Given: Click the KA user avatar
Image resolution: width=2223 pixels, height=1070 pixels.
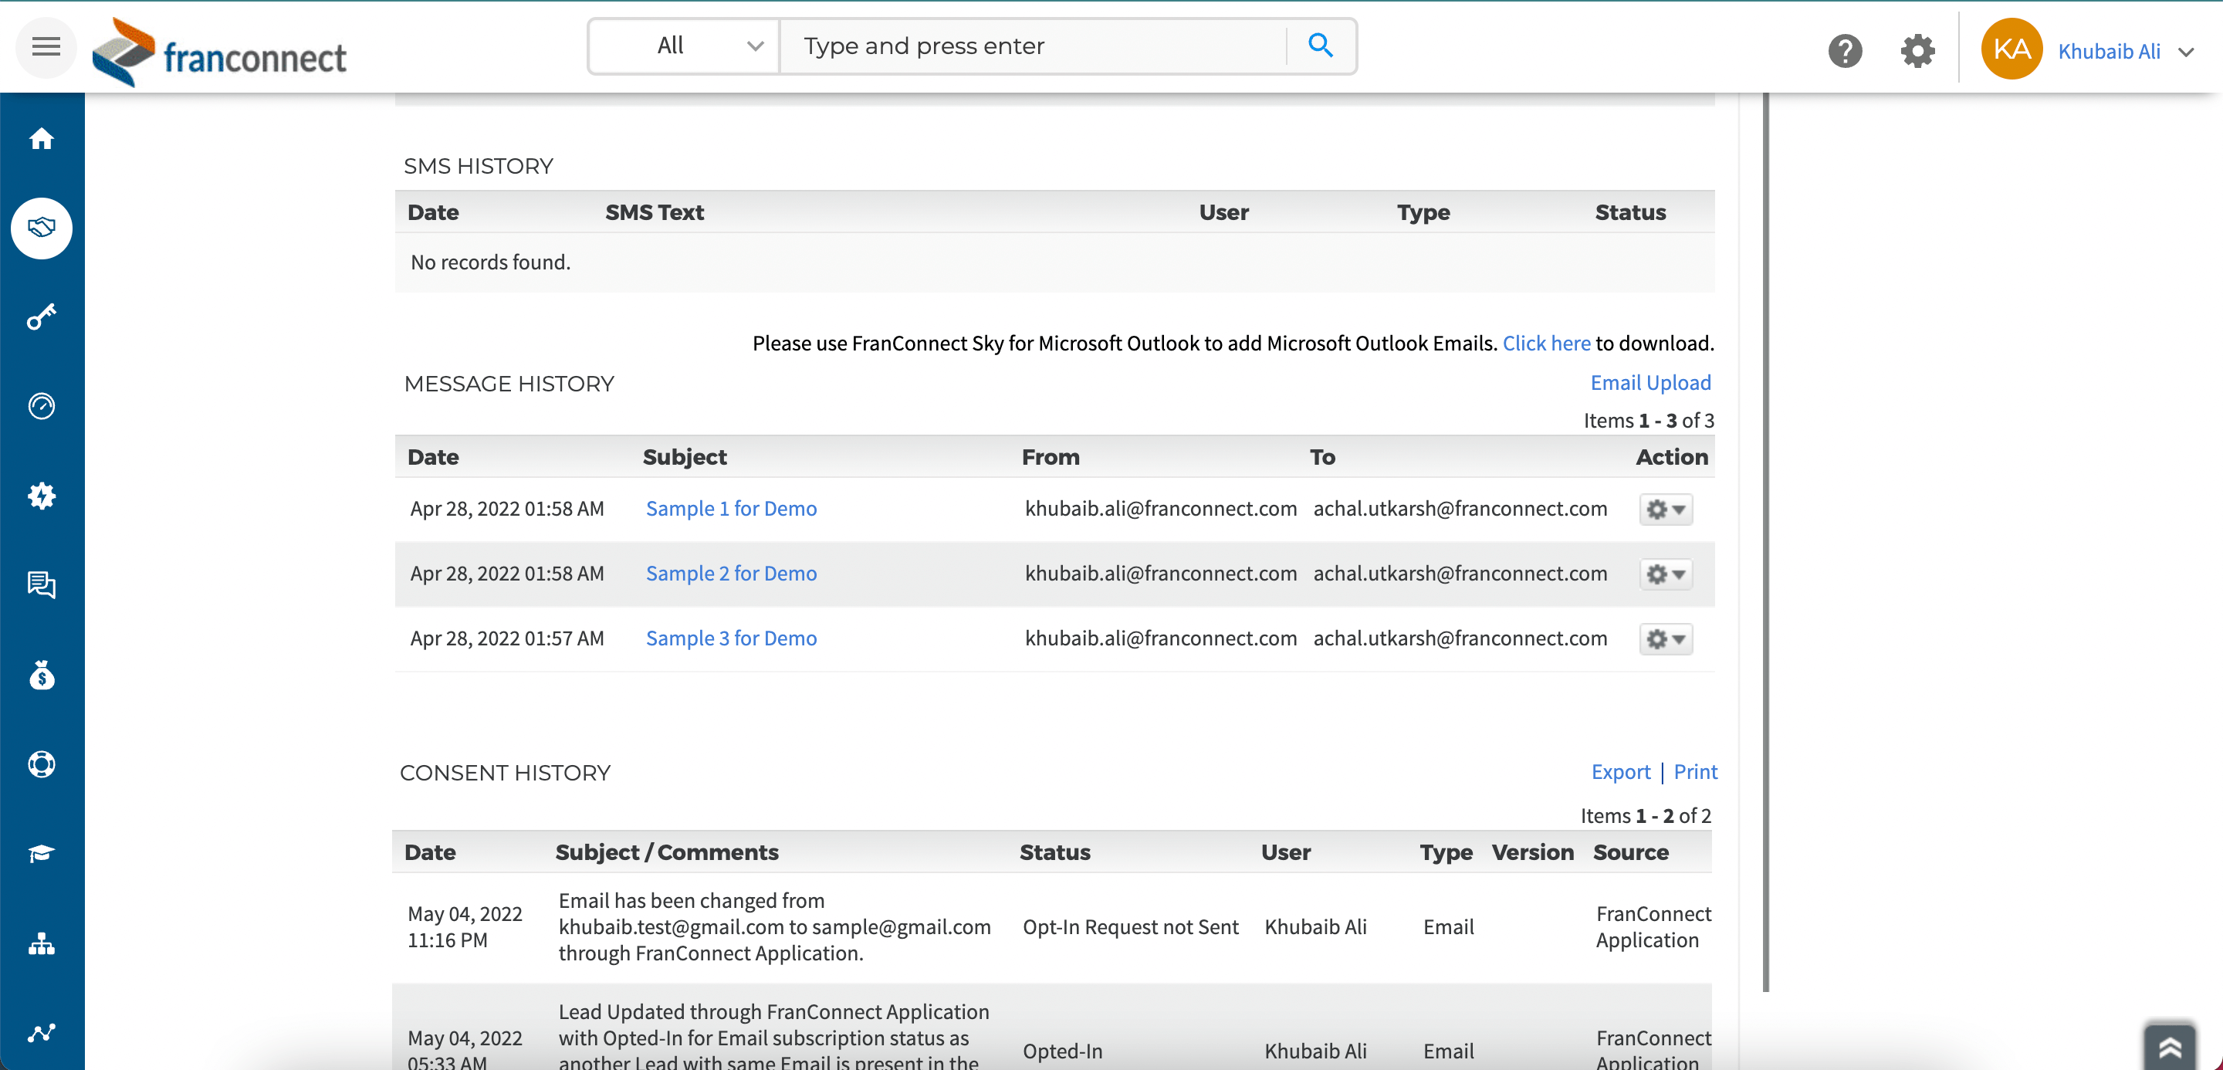Looking at the screenshot, I should 2012,49.
